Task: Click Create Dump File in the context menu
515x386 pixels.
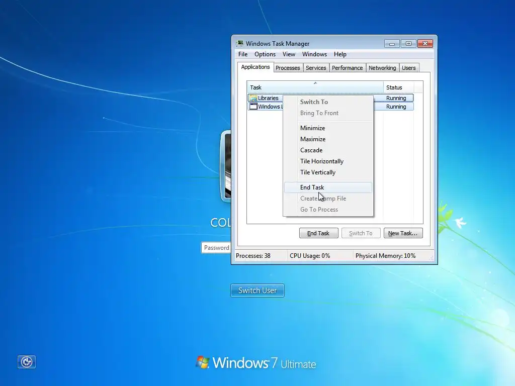Action: [x=328, y=199]
